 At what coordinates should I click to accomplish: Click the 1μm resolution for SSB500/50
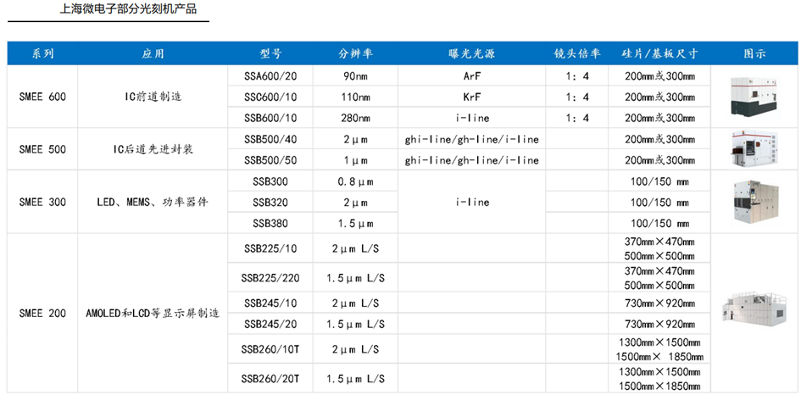pos(355,160)
